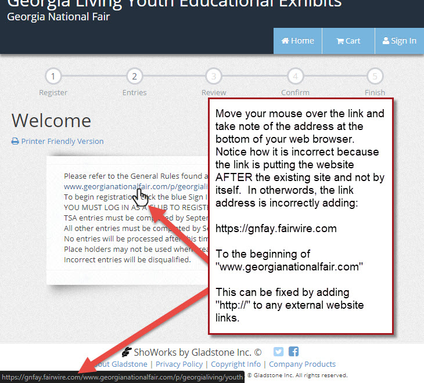Click the Georgia Living Youth Educational Exhibits title
This screenshot has height=383, width=424.
coord(174,3)
